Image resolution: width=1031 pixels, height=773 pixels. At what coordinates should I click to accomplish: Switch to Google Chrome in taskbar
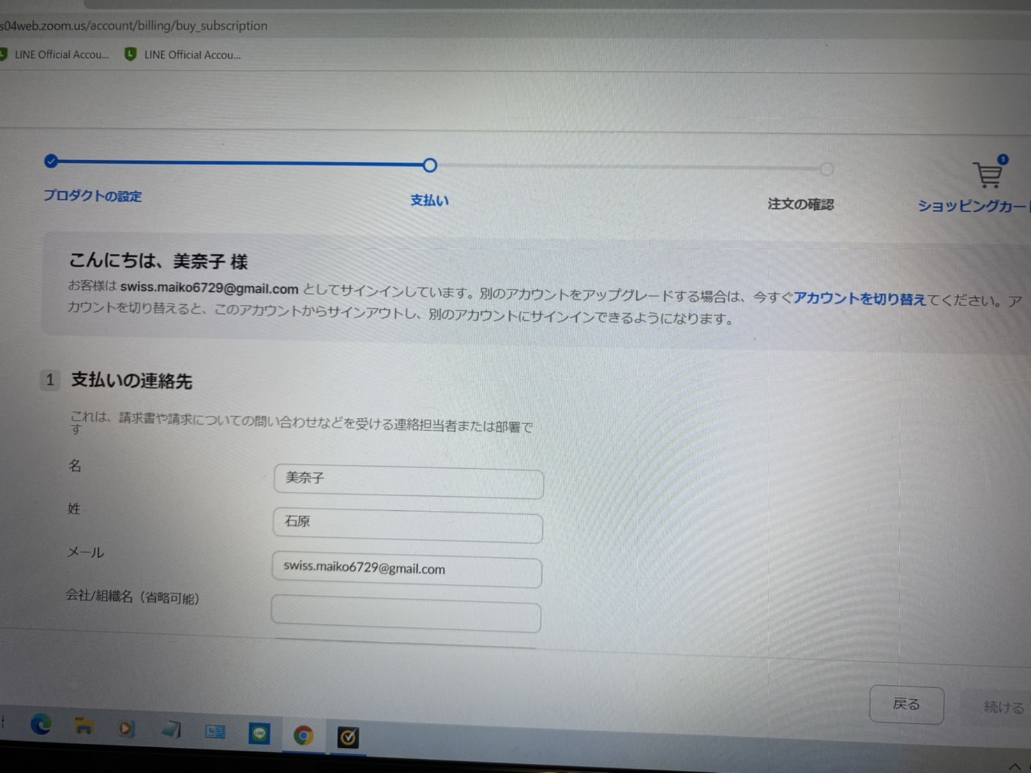click(x=303, y=735)
